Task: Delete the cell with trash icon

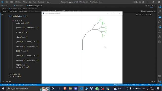Action: pyautogui.click(x=151, y=14)
